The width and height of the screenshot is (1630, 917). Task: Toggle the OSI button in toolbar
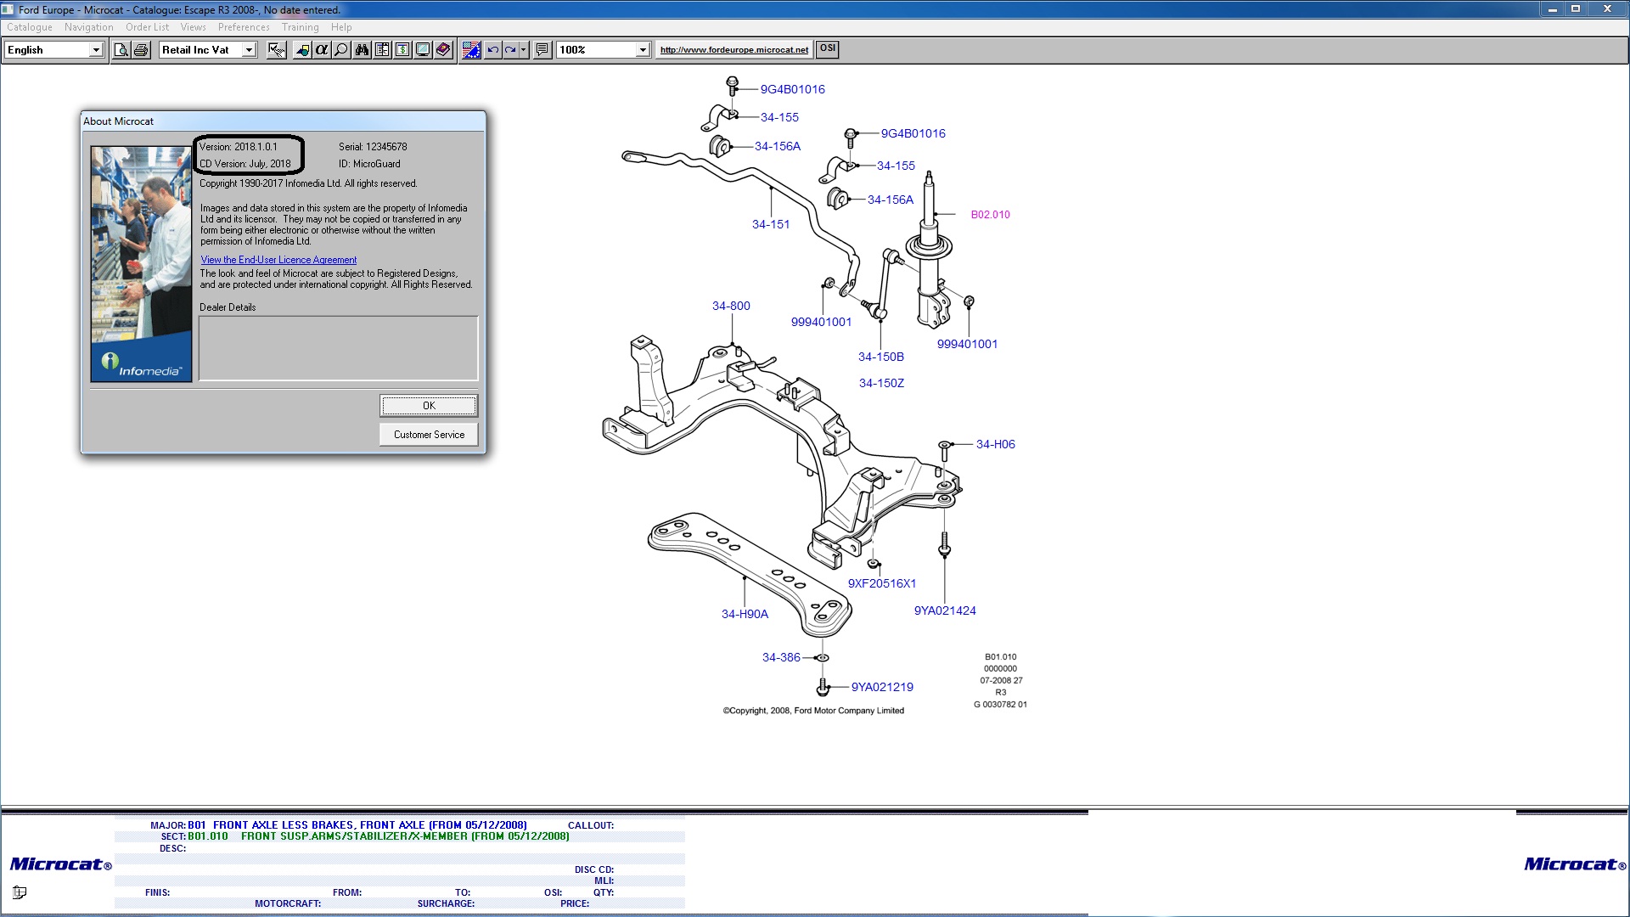click(828, 49)
